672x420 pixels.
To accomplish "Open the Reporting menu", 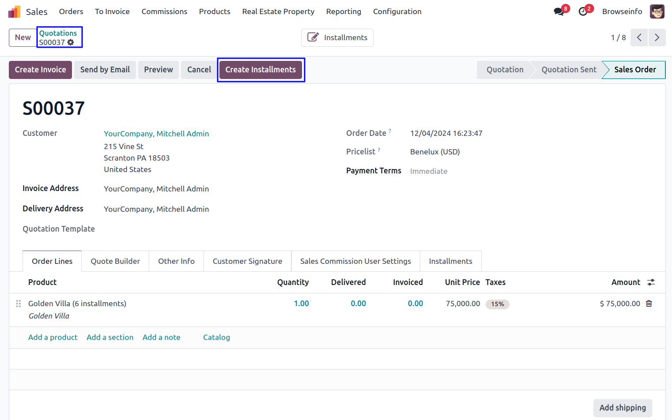I will coord(343,11).
